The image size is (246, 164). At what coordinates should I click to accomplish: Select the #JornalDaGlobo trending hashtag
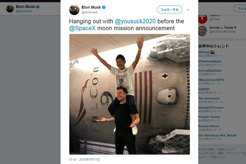210,70
